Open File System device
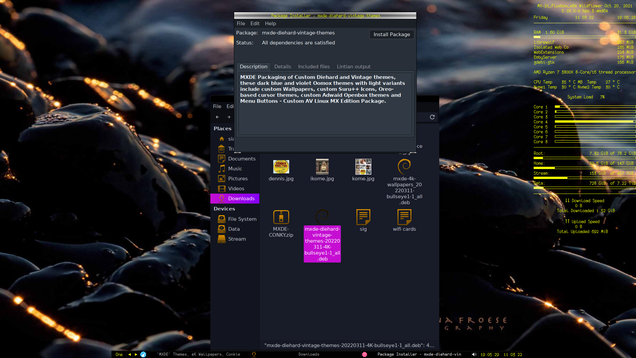 (235, 219)
